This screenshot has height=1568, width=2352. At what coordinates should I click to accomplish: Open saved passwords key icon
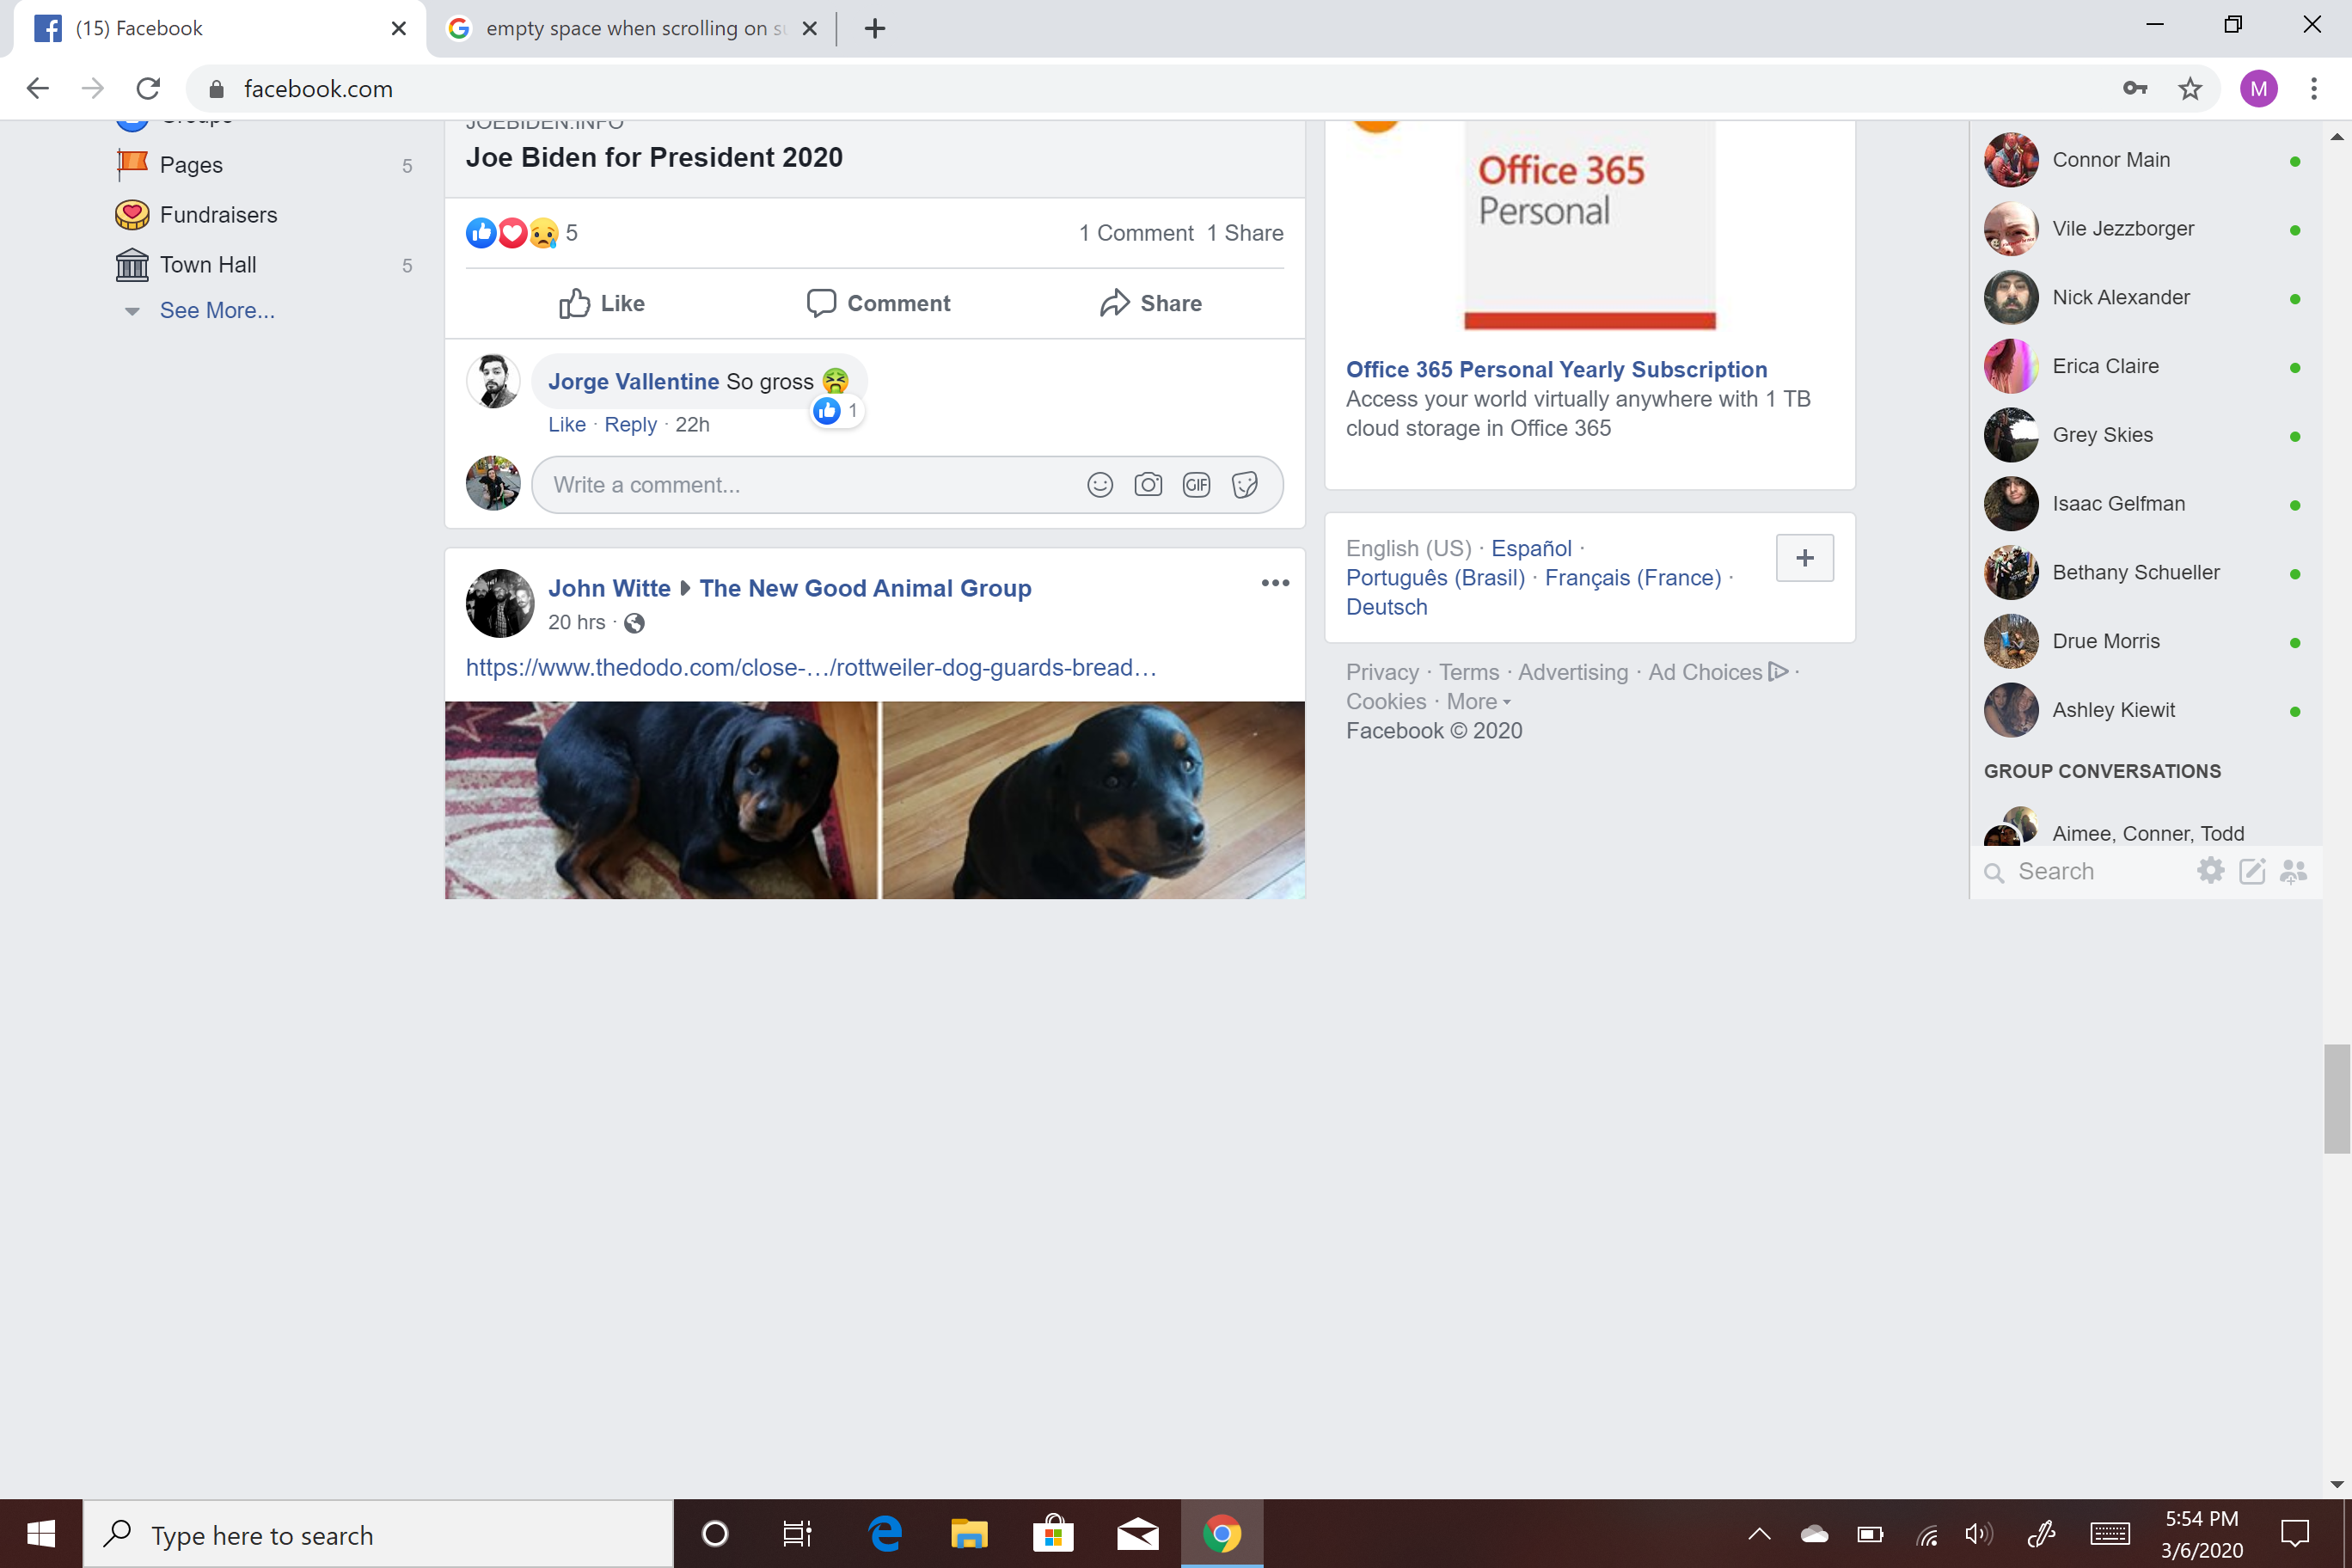click(2135, 89)
